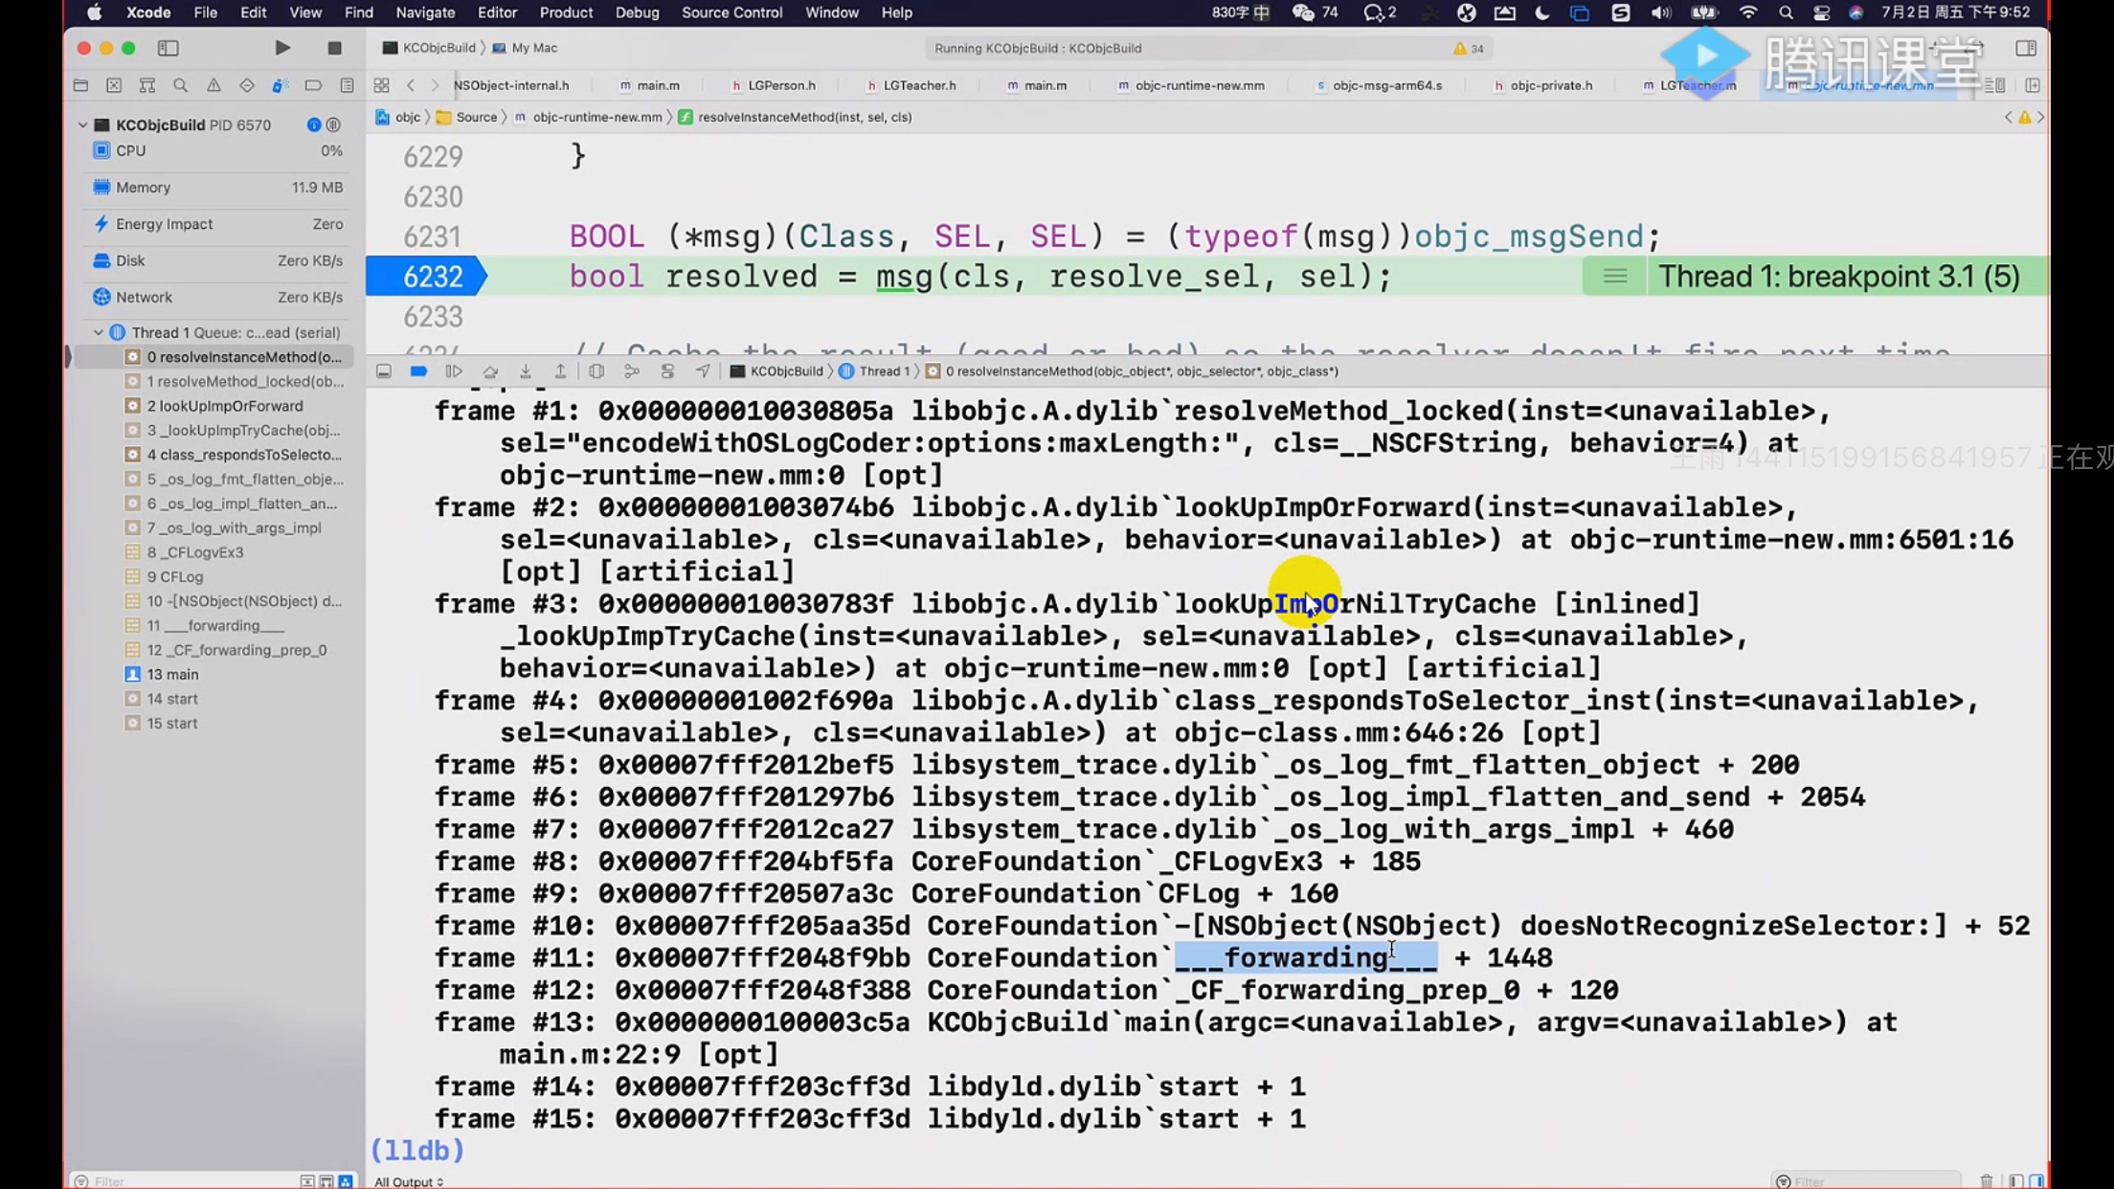Image resolution: width=2114 pixels, height=1189 pixels.
Task: Click the Step Over debug button
Action: click(490, 371)
